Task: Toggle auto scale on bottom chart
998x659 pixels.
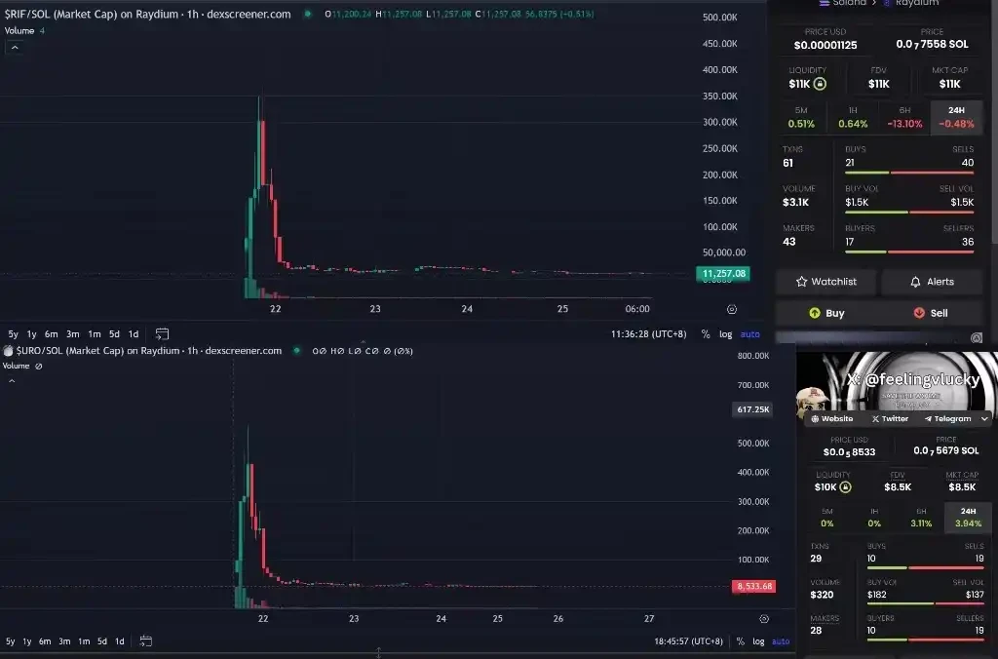Action: point(781,641)
